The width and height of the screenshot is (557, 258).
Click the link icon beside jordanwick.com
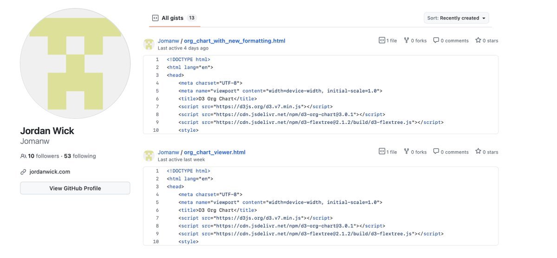[23, 172]
